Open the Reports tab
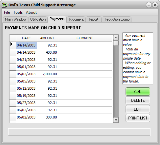Image resolution: width=160 pixels, height=145 pixels. 94,19
